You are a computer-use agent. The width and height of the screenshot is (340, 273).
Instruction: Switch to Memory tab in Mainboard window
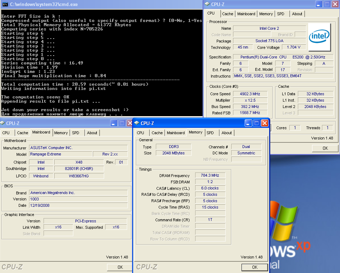tap(61, 133)
